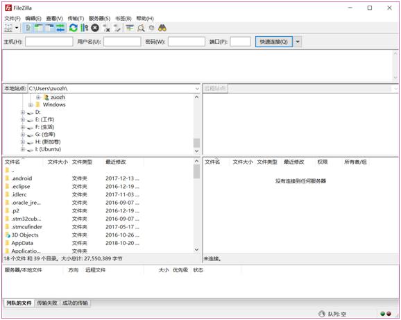Expand the D: drive node
Viewport: 401px width, 320px height.
point(23,112)
